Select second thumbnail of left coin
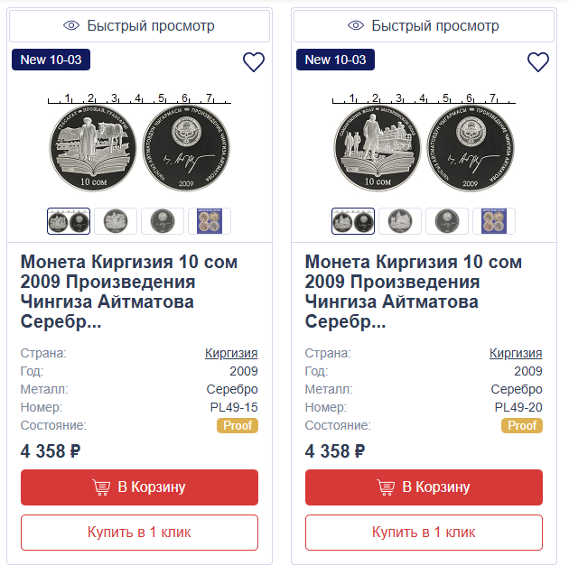Screen dimensions: 569x575 (x=116, y=221)
